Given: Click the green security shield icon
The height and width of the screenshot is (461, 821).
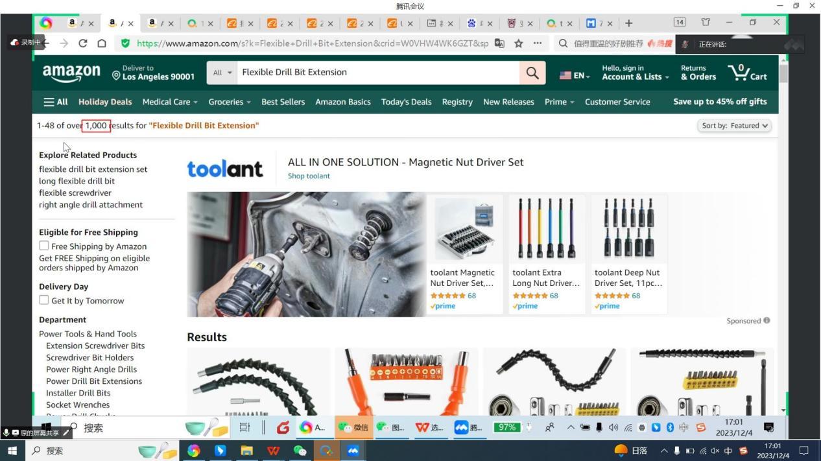Looking at the screenshot, I should pyautogui.click(x=125, y=43).
